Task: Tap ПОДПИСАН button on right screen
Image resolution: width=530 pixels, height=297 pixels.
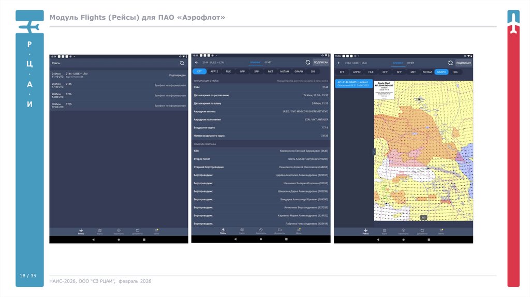Action: point(463,63)
